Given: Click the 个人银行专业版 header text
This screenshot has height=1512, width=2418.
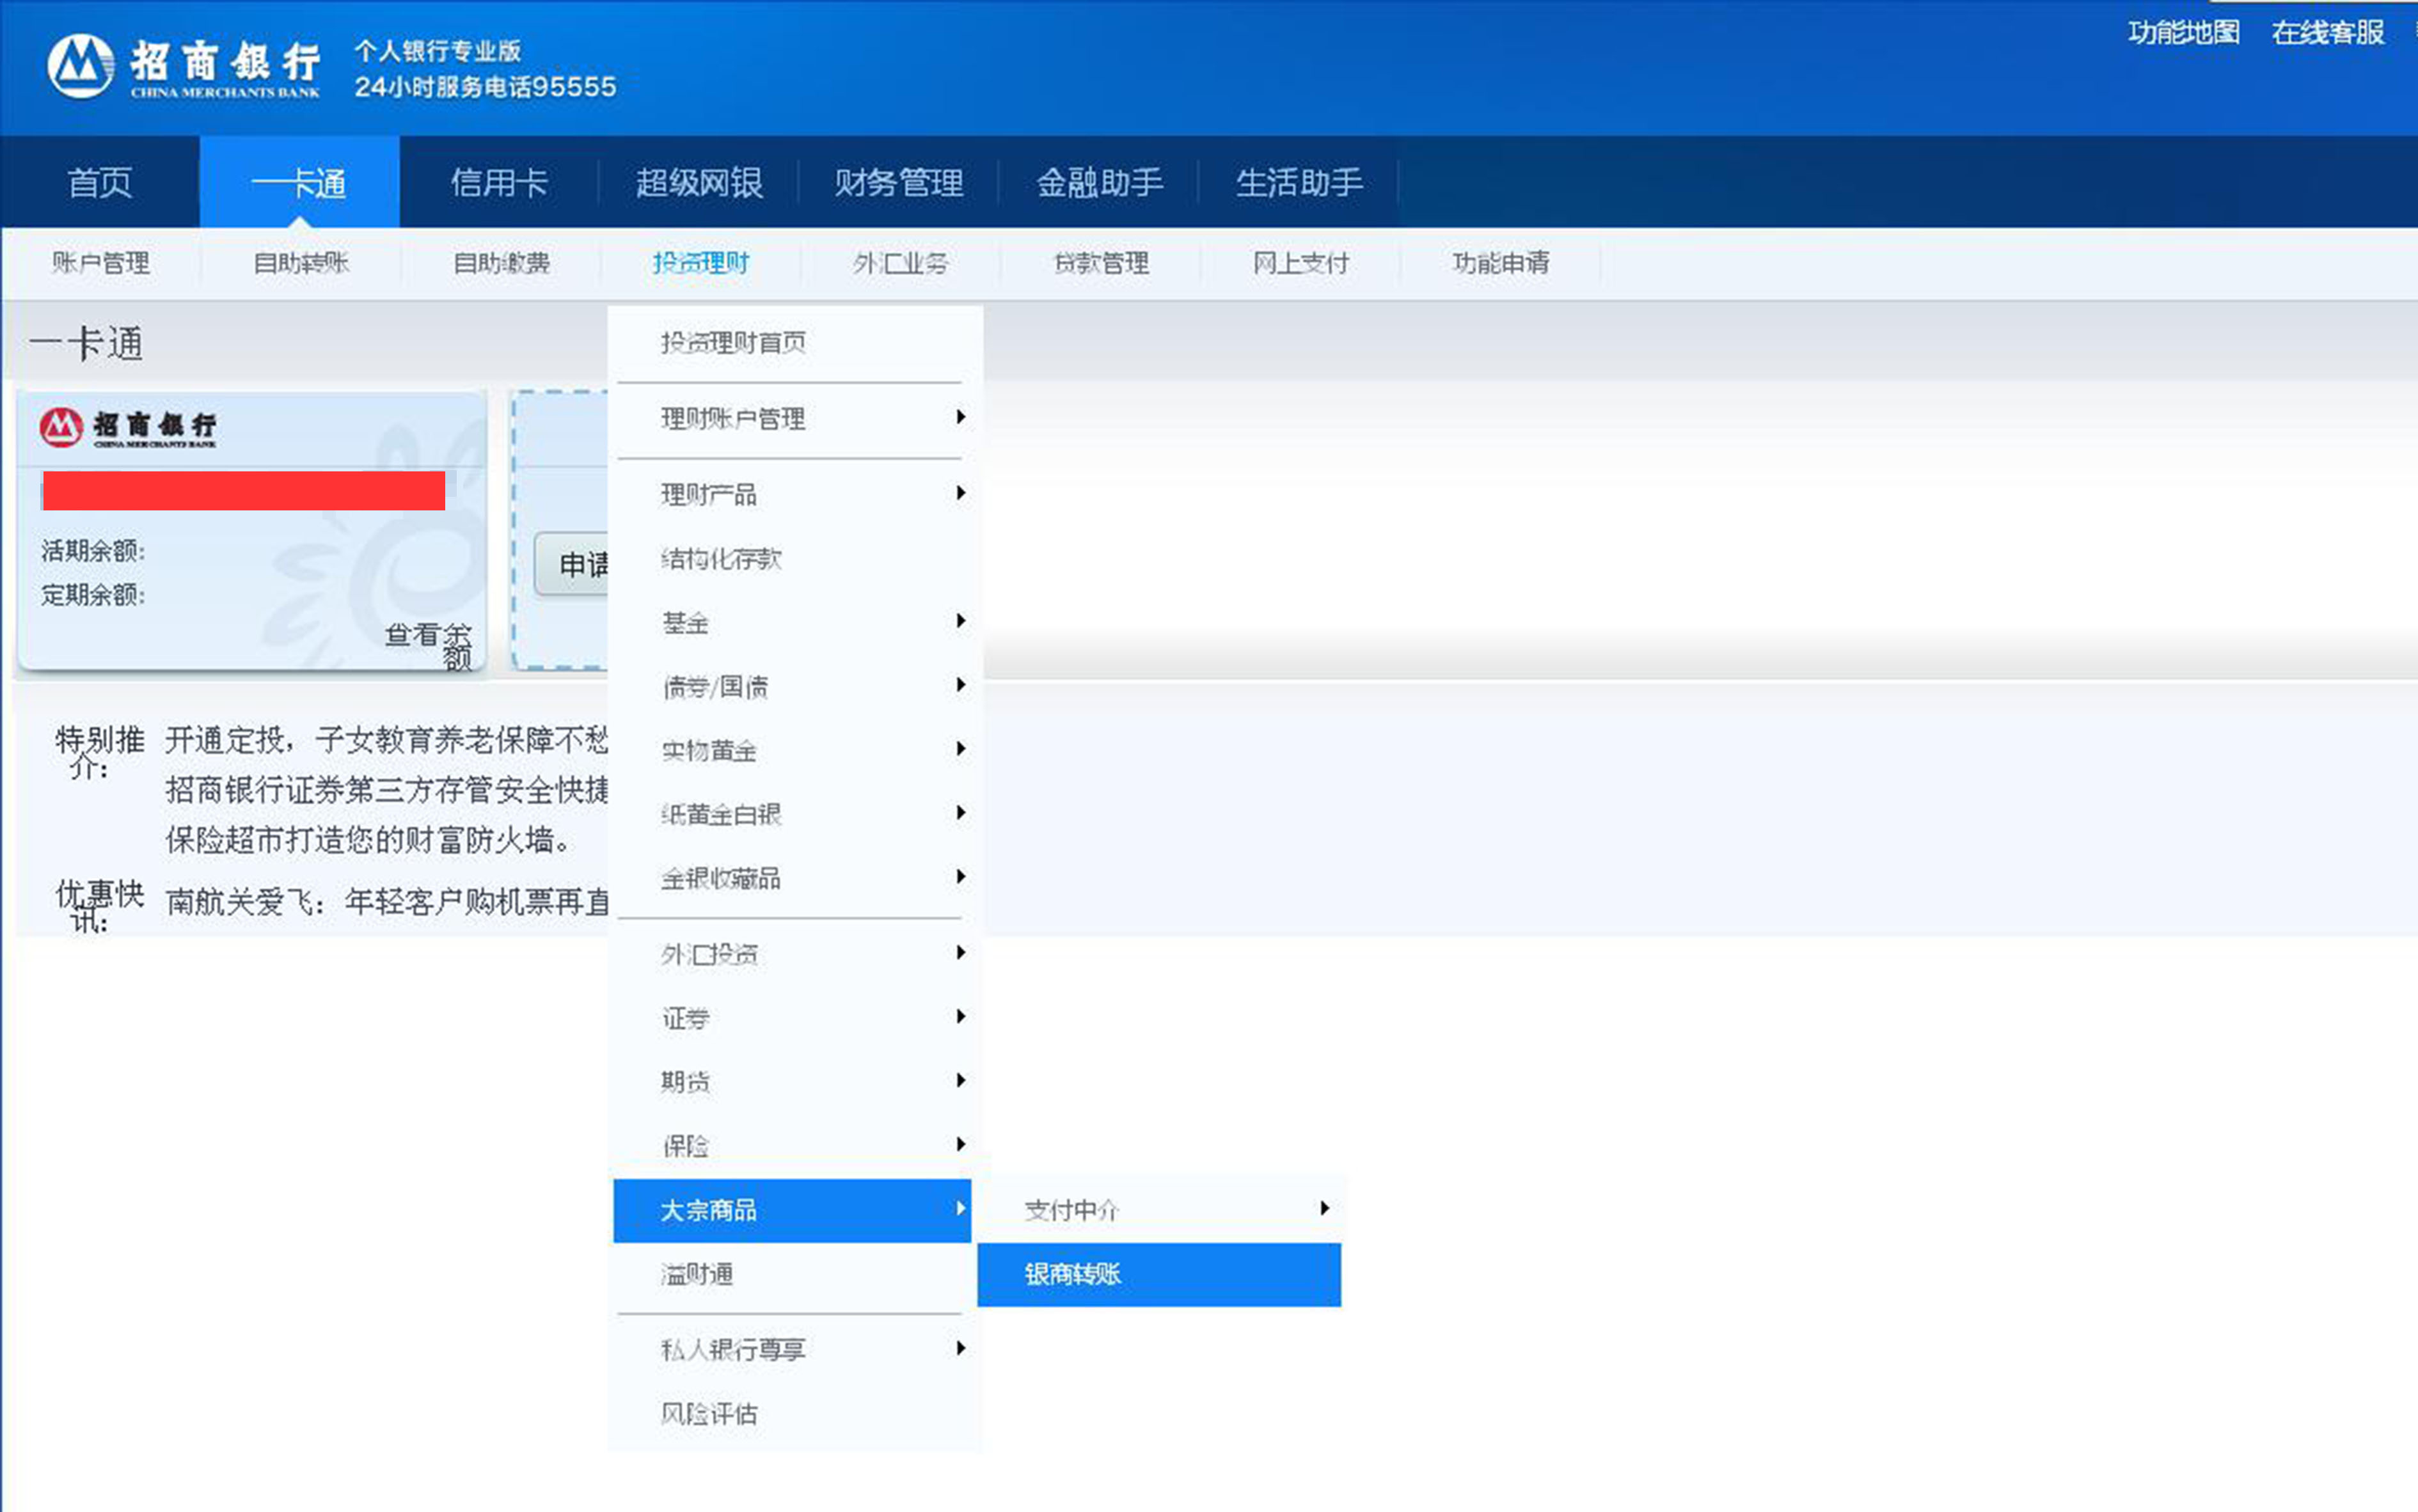Looking at the screenshot, I should pyautogui.click(x=437, y=51).
